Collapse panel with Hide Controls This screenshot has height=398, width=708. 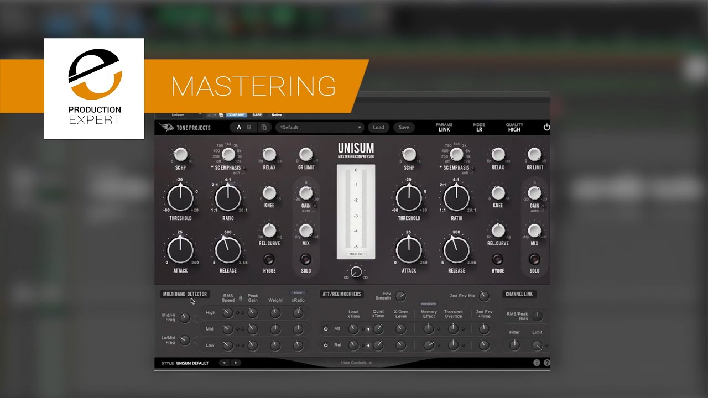point(356,363)
